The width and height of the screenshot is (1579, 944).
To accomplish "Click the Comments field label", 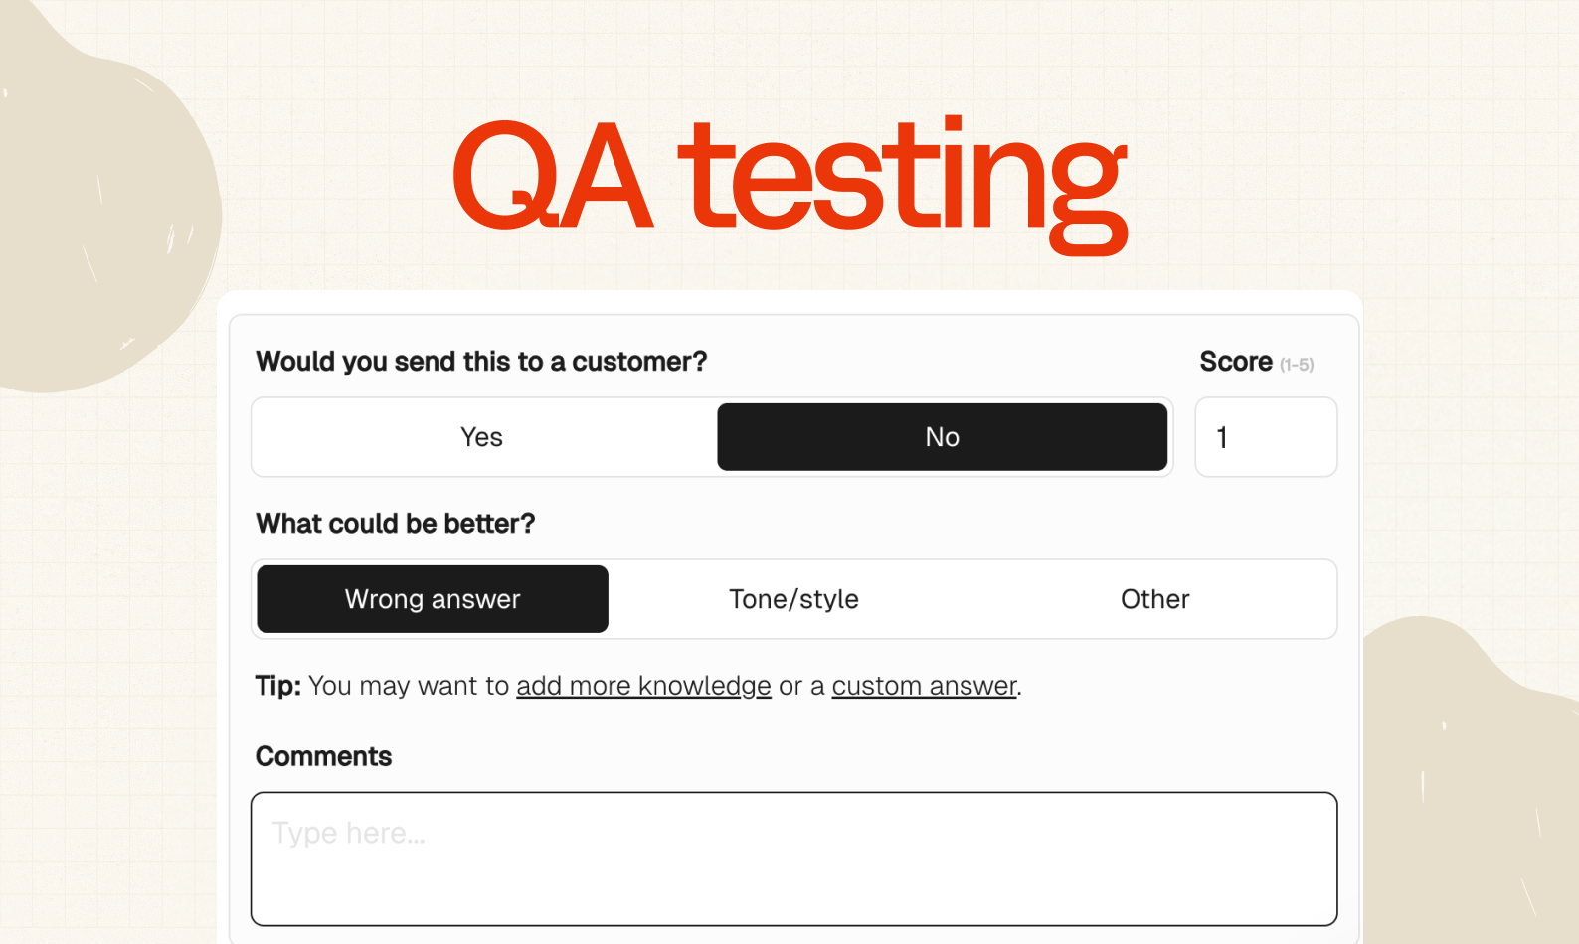I will 323,757.
